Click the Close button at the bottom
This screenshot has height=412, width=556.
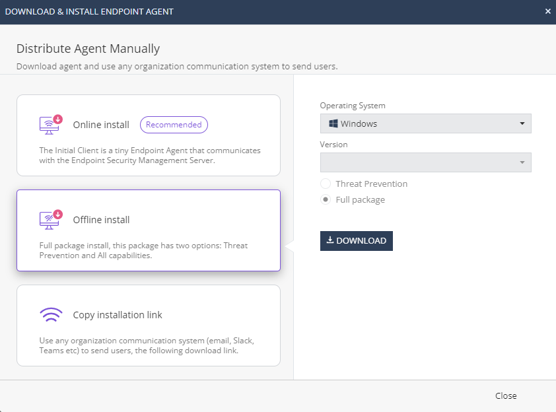tap(506, 395)
